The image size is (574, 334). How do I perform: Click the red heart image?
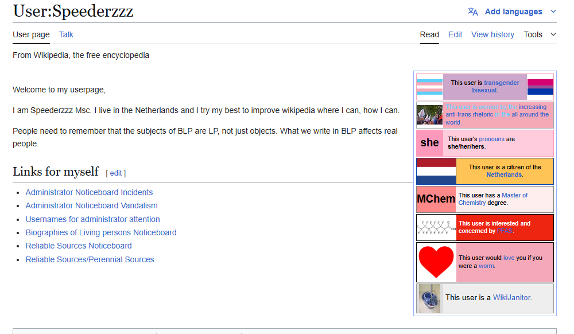436,262
